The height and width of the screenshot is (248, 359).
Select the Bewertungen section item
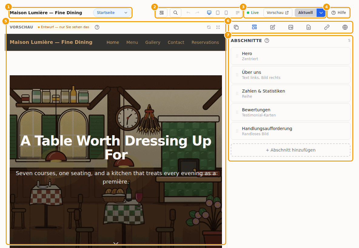(290, 112)
